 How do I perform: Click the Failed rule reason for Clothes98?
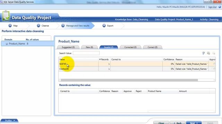click(191, 69)
